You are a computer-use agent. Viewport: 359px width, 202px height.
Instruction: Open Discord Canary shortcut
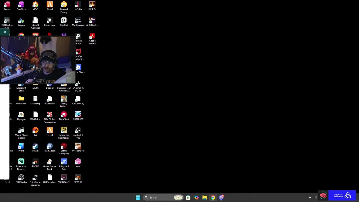click(x=64, y=7)
